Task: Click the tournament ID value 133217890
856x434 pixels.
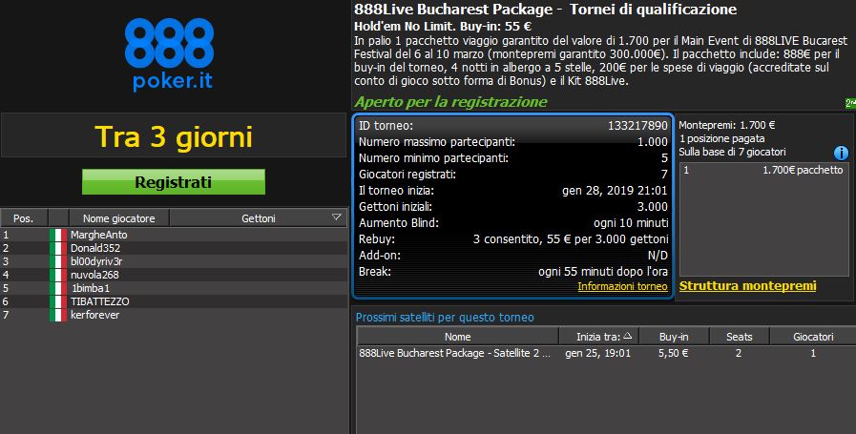Action: tap(637, 126)
